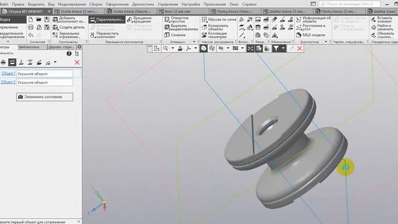Open the Справка menu

coord(249,4)
